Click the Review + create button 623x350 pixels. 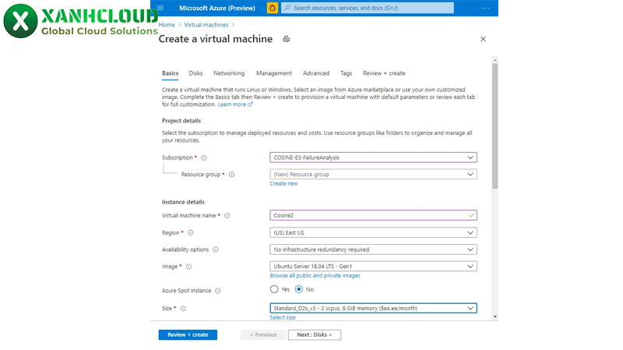188,335
